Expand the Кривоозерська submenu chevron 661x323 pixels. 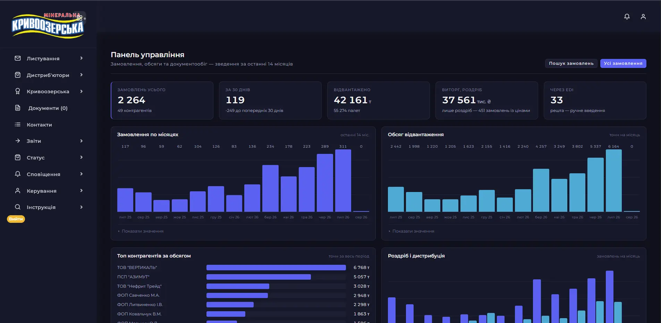82,91
